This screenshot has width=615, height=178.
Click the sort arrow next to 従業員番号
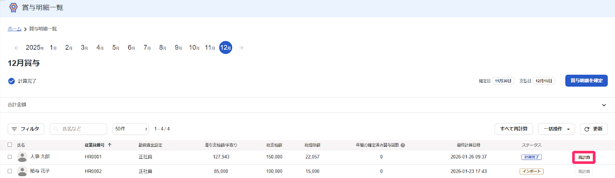pyautogui.click(x=110, y=145)
